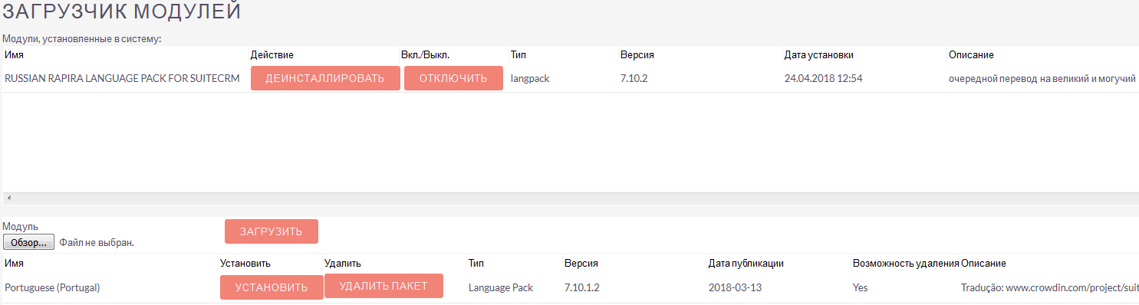Click the Tradução crowdin description text
The width and height of the screenshot is (1139, 305).
(1049, 287)
